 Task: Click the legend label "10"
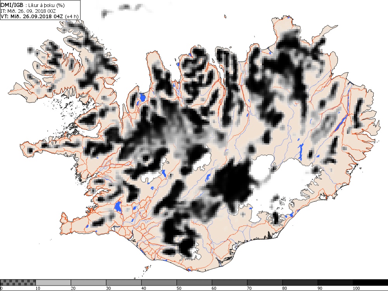point(38,288)
